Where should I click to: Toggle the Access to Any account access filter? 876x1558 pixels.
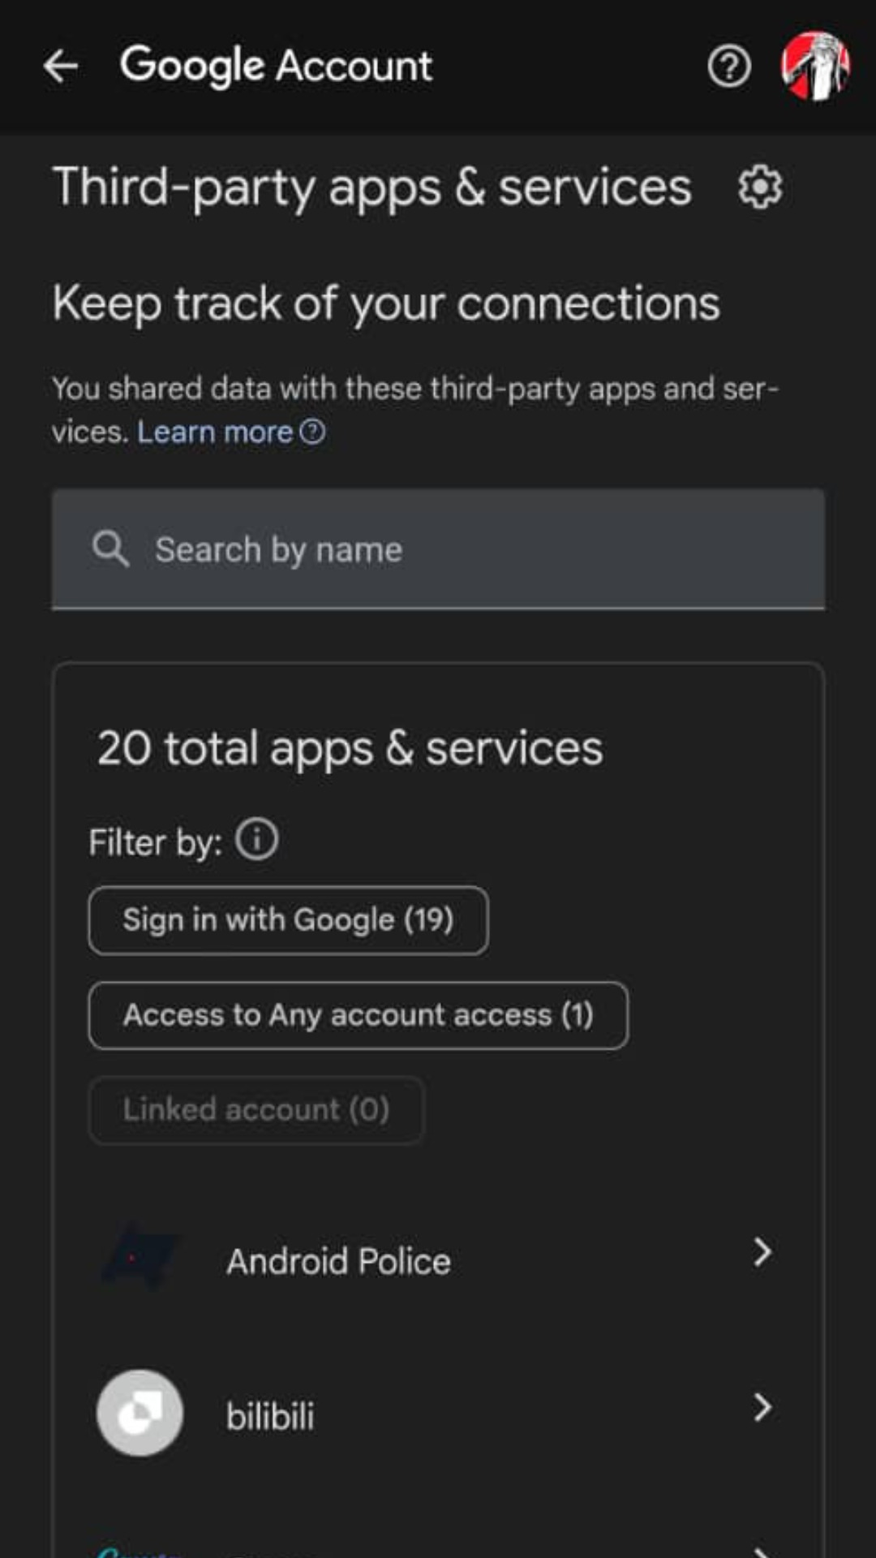pyautogui.click(x=358, y=1015)
